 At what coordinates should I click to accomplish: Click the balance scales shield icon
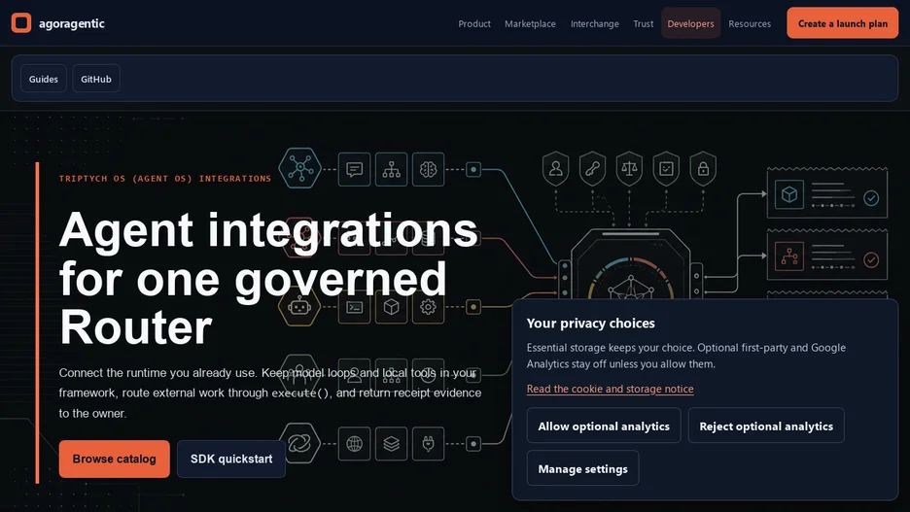point(629,169)
